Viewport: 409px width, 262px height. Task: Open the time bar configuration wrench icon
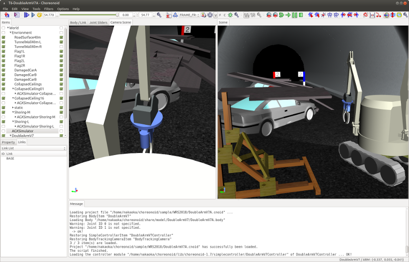coord(159,15)
